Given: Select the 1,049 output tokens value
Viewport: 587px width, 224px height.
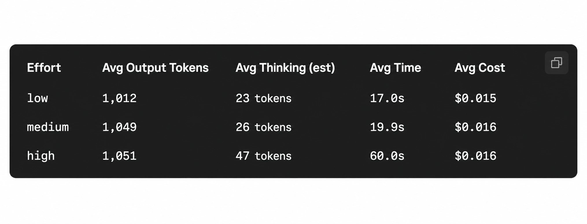Looking at the screenshot, I should tap(119, 127).
